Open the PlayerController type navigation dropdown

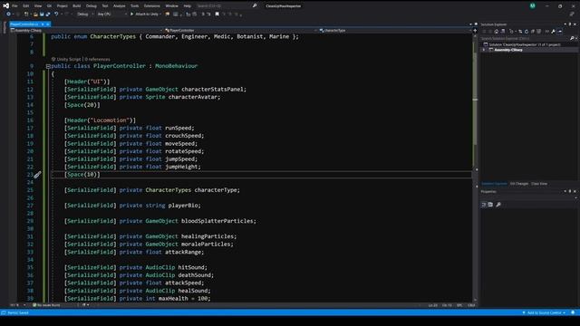[x=240, y=30]
